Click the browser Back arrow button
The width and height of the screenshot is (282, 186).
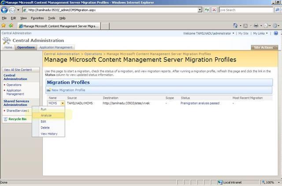click(x=4, y=10)
